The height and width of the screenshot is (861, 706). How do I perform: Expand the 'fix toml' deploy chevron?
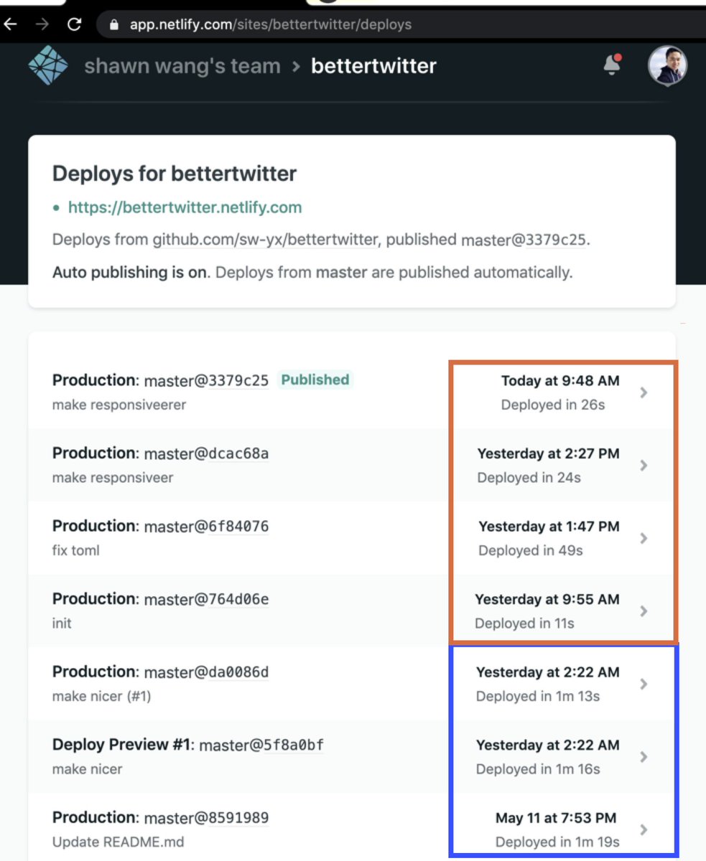[x=644, y=538]
